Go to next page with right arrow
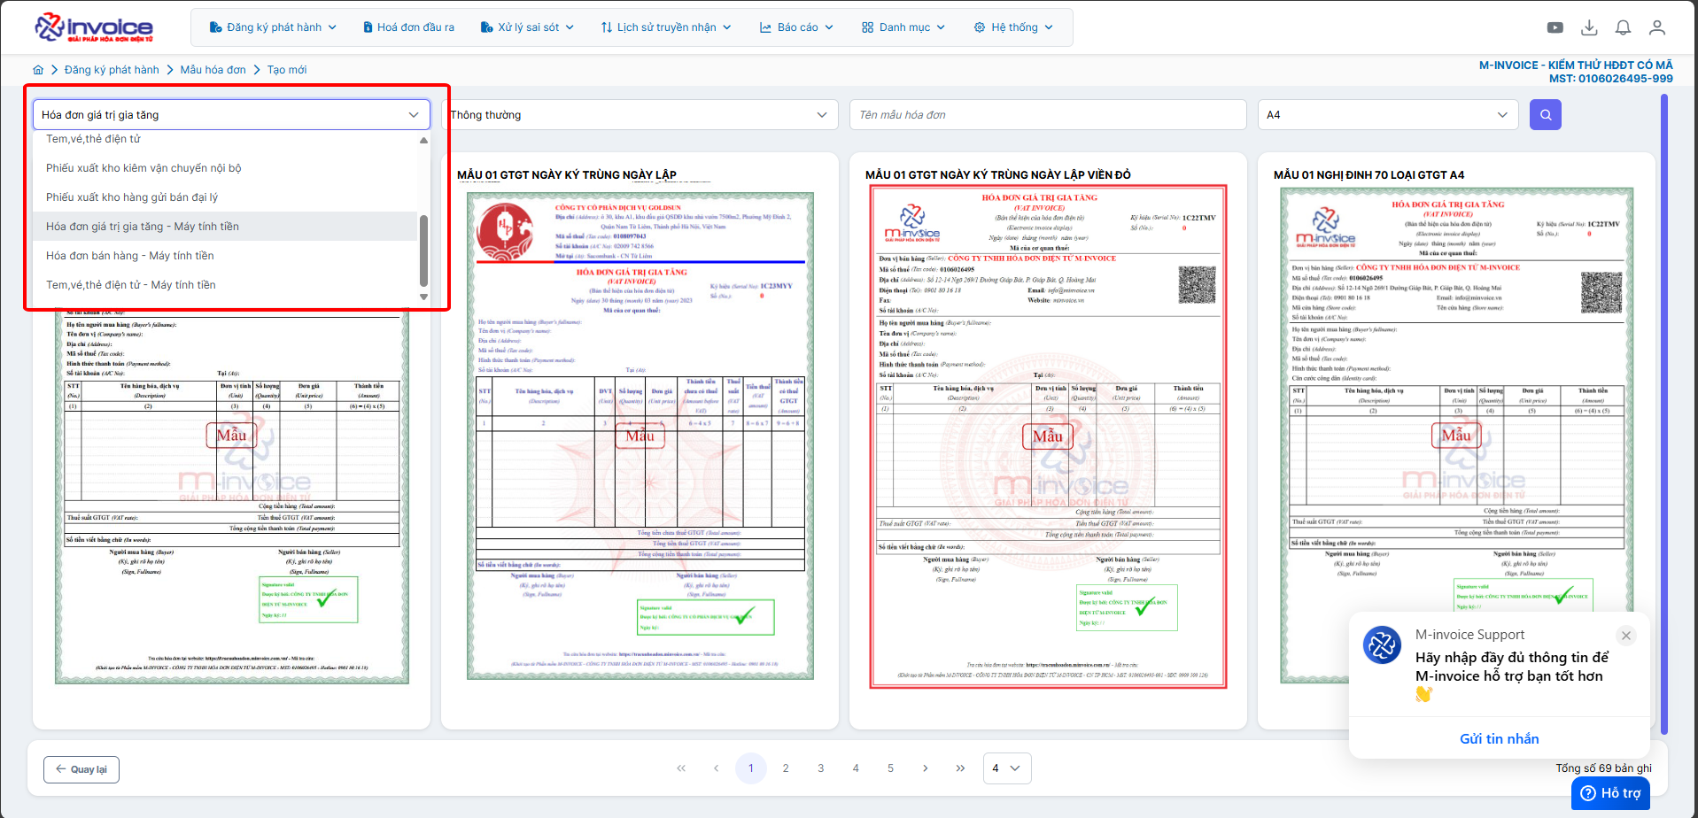The image size is (1698, 818). (x=925, y=768)
